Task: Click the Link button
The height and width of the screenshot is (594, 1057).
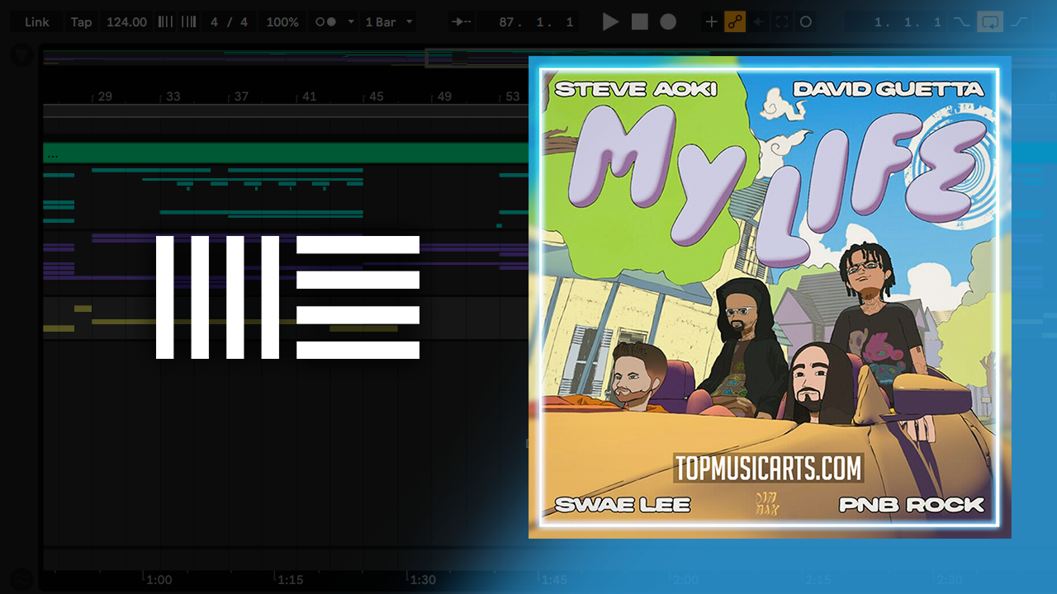Action: click(36, 22)
